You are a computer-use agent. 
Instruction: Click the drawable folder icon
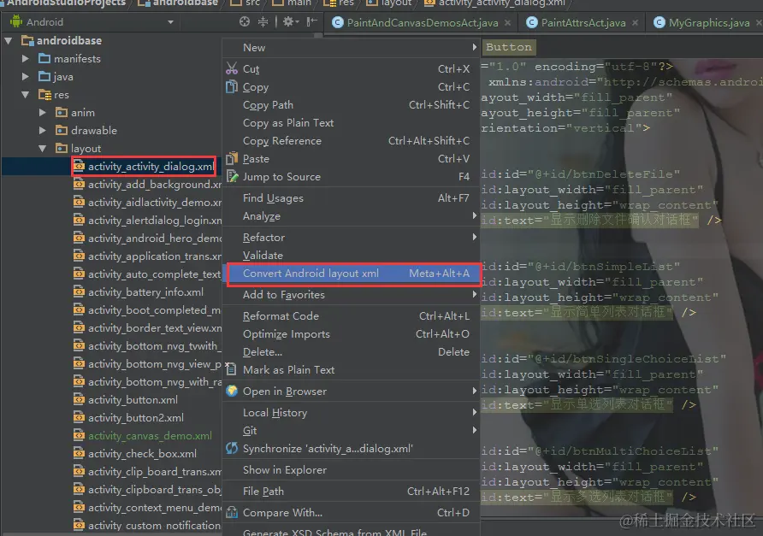[62, 131]
